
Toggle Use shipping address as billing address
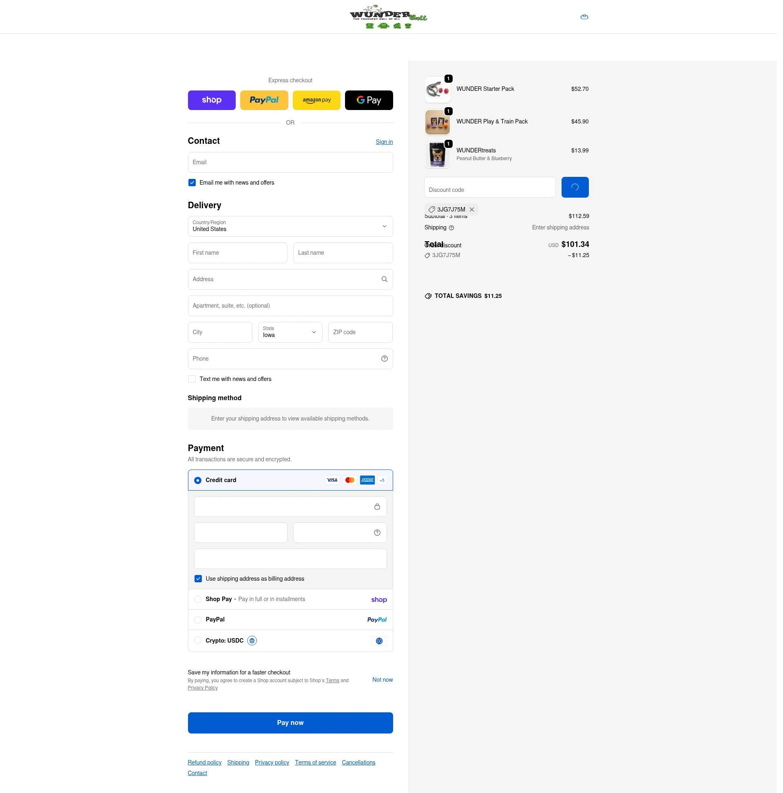198,579
